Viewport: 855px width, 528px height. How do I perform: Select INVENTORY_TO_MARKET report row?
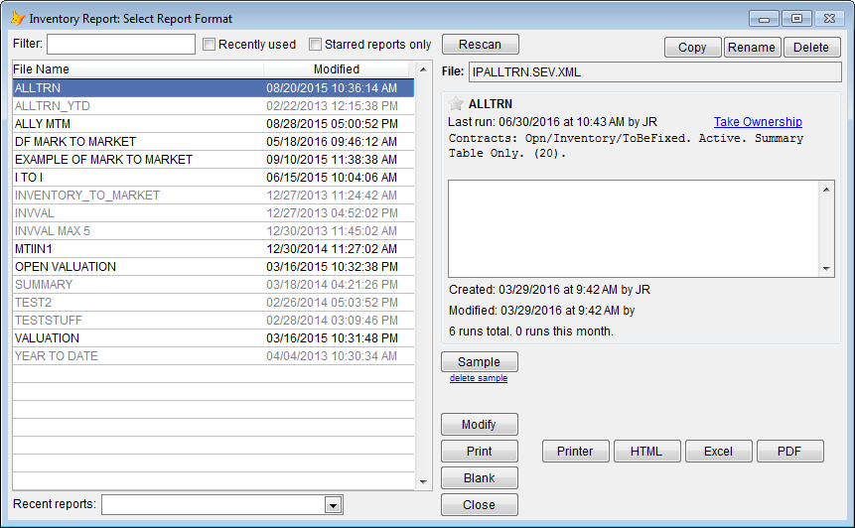(214, 196)
